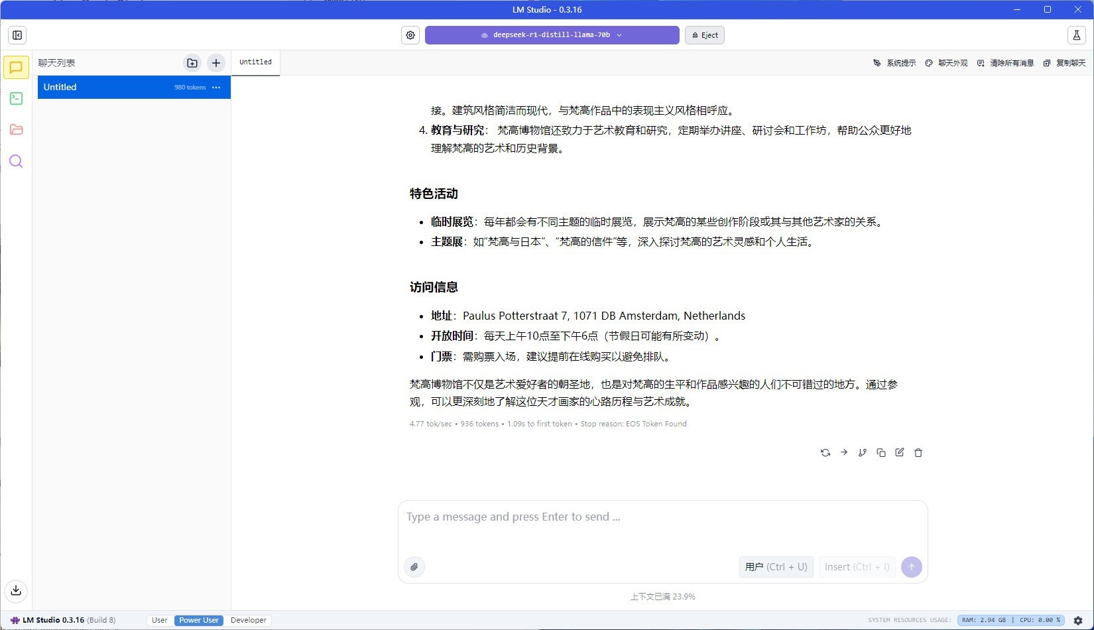
Task: Toggle the user role selector 用户 (Ctrl + U)
Action: point(776,567)
